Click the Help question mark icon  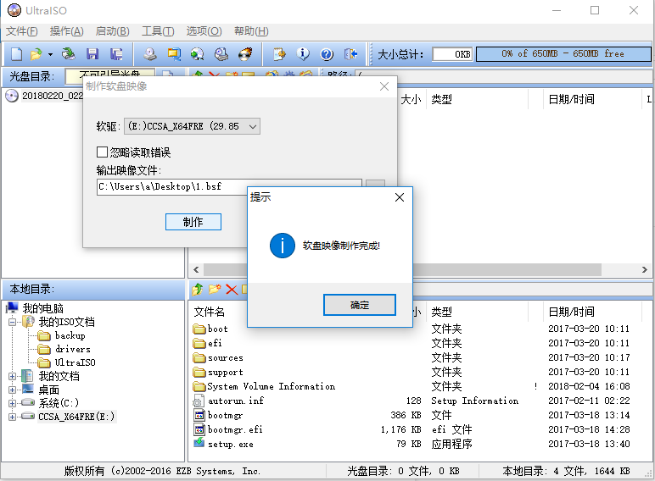[x=327, y=54]
